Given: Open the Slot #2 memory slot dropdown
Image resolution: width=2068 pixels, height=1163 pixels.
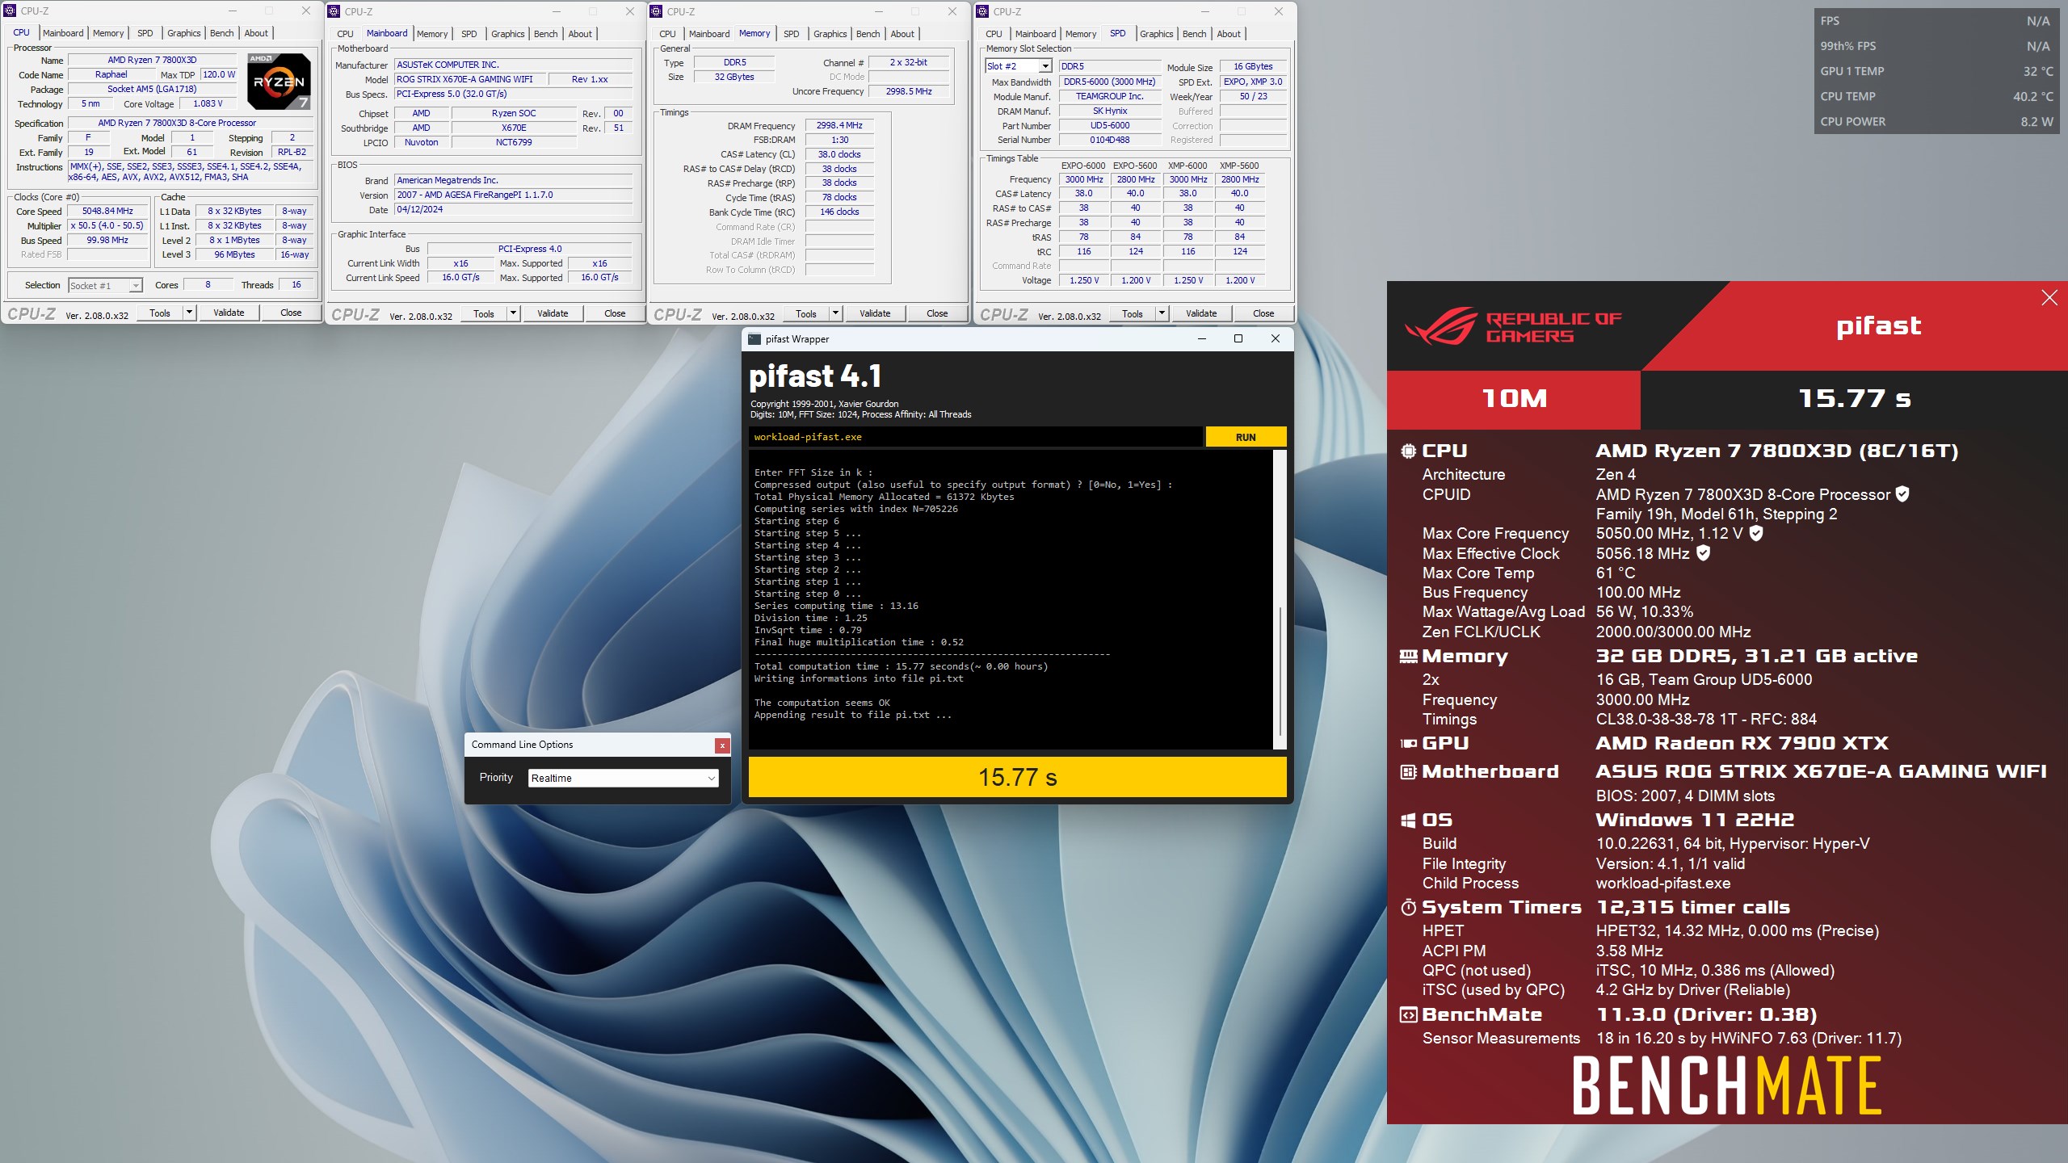Looking at the screenshot, I should tap(1045, 66).
